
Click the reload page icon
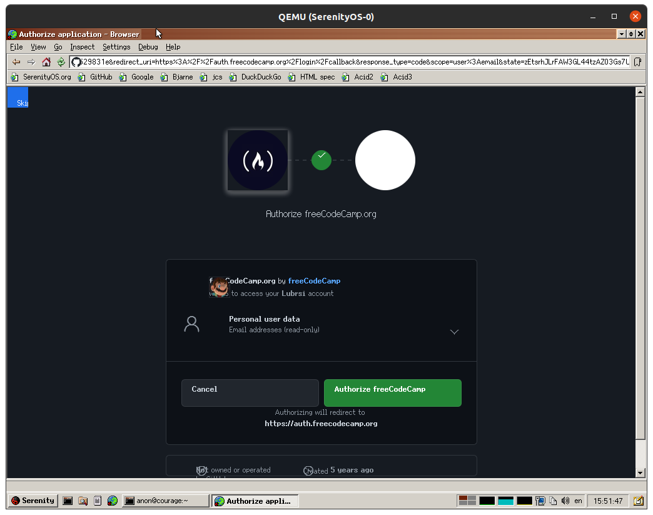point(61,61)
